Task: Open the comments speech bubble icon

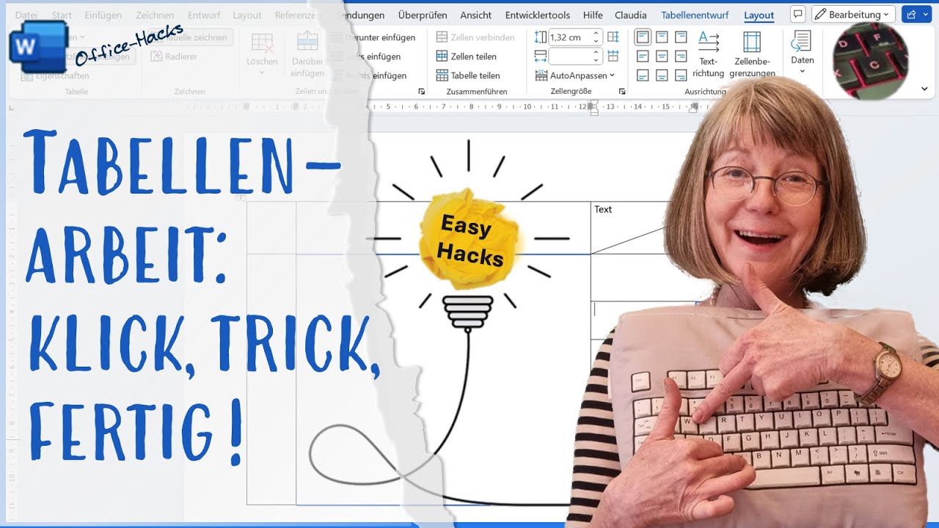Action: pyautogui.click(x=798, y=15)
